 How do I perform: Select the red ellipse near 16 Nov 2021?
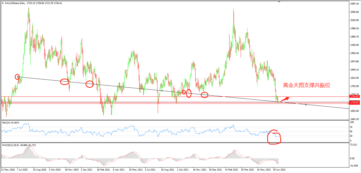tap(204, 95)
